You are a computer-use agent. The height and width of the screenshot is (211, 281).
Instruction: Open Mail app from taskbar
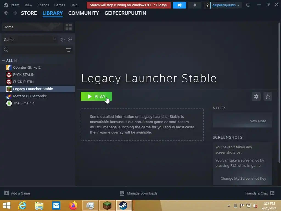[x=56, y=206]
